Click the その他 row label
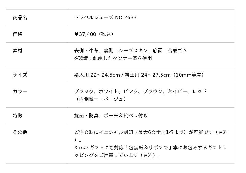Screen dimensions: 246x173 20,132
